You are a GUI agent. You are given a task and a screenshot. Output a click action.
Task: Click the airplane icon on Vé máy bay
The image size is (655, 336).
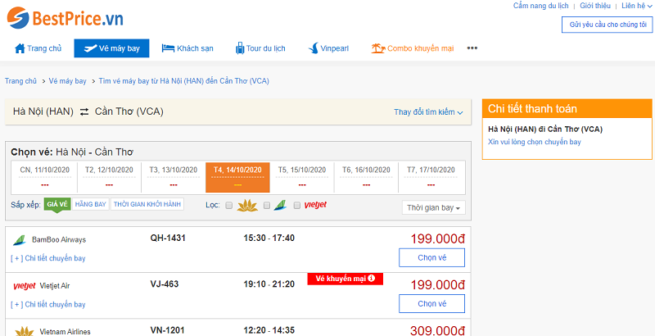pyautogui.click(x=90, y=48)
